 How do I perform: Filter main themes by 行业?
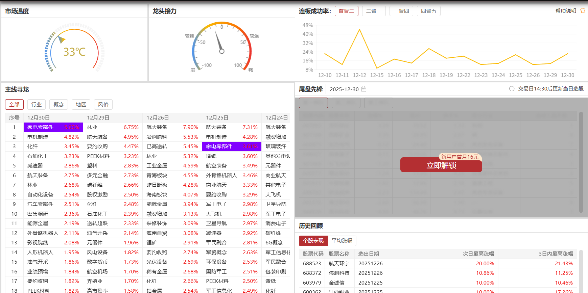click(37, 105)
